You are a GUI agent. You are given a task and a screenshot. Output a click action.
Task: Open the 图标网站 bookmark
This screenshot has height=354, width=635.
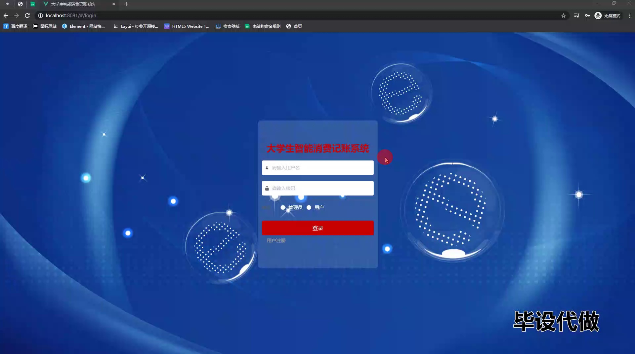(x=45, y=26)
